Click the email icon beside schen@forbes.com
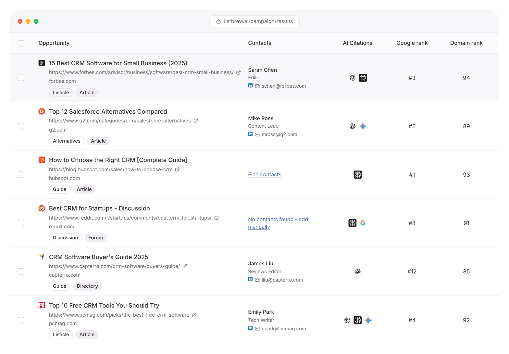This screenshot has height=354, width=509. point(257,86)
